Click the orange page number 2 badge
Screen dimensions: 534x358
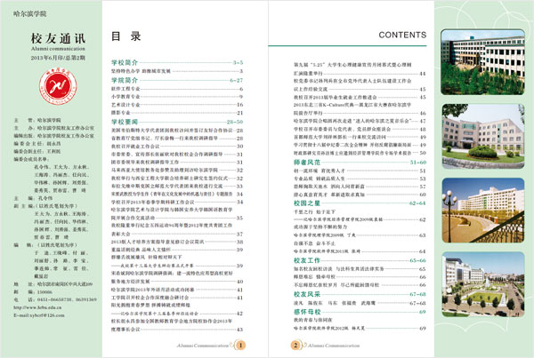pos(295,345)
